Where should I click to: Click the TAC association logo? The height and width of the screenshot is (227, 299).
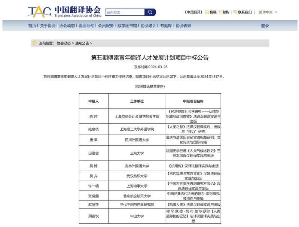[39, 12]
